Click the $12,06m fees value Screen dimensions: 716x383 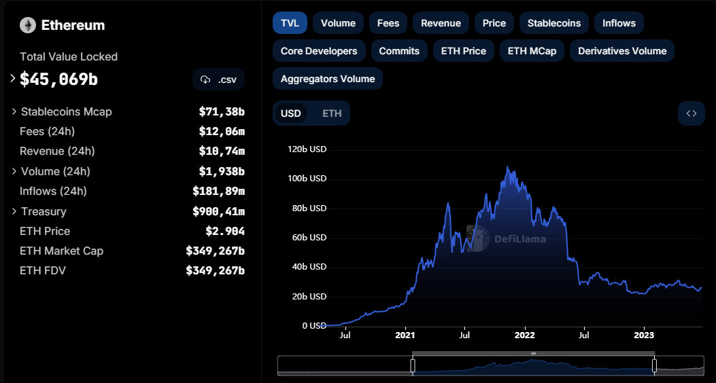coord(222,131)
